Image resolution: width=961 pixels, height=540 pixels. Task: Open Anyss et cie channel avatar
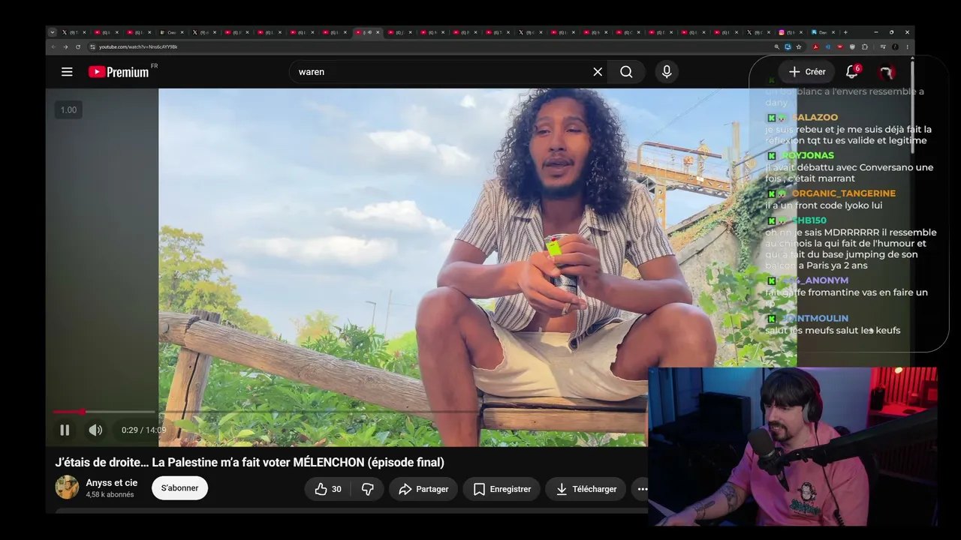[x=67, y=487]
